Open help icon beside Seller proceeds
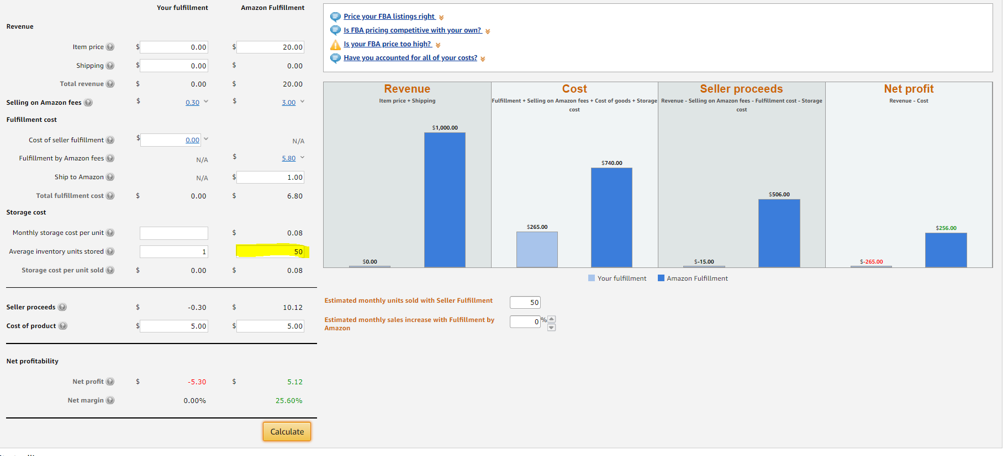This screenshot has height=456, width=1008. [62, 307]
